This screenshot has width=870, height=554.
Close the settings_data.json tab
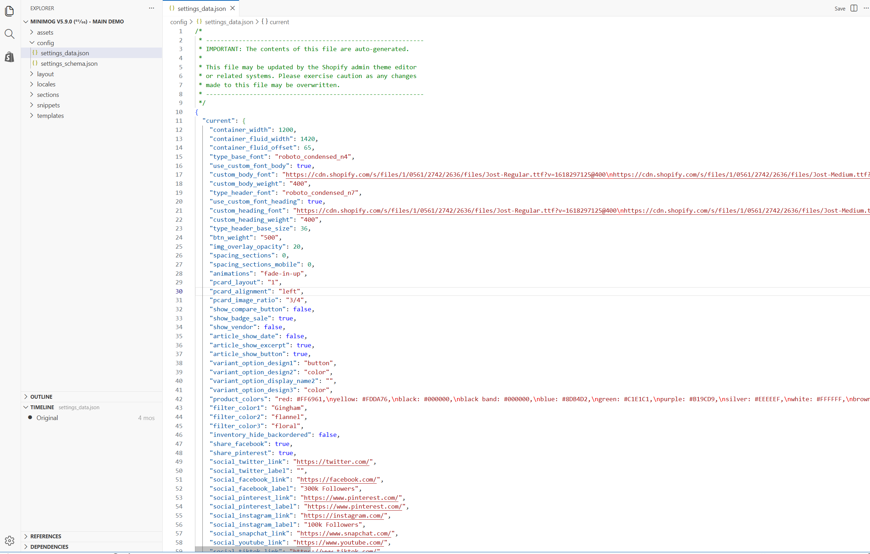[x=233, y=8]
